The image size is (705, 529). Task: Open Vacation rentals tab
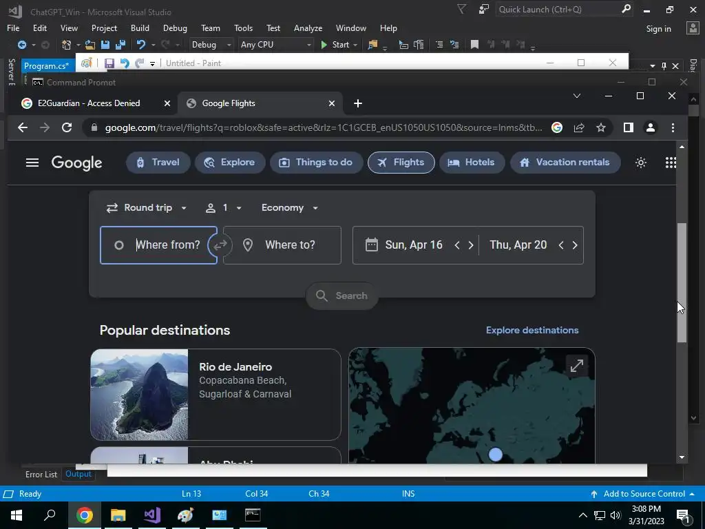[x=565, y=163]
